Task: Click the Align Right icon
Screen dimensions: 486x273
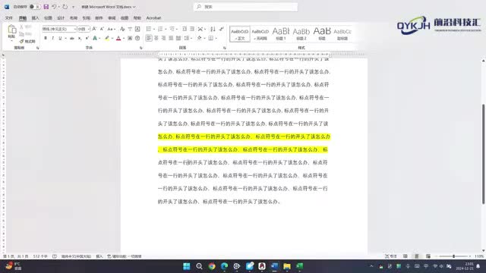Action: [164, 39]
